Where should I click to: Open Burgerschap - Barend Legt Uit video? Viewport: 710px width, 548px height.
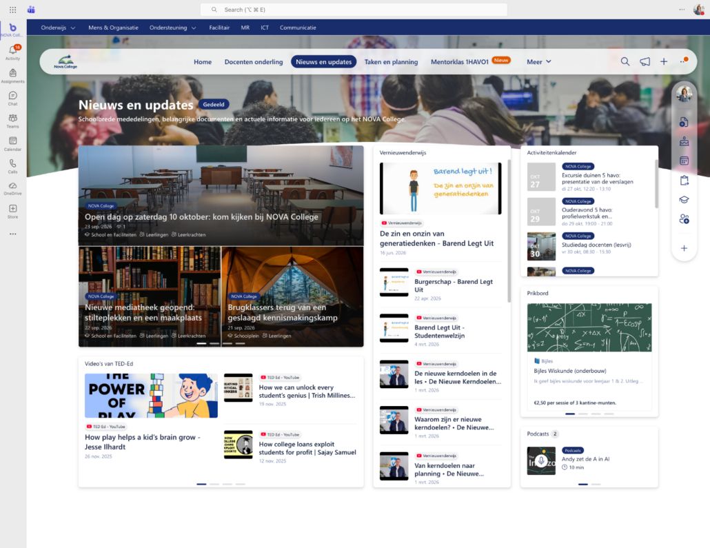tap(440, 285)
